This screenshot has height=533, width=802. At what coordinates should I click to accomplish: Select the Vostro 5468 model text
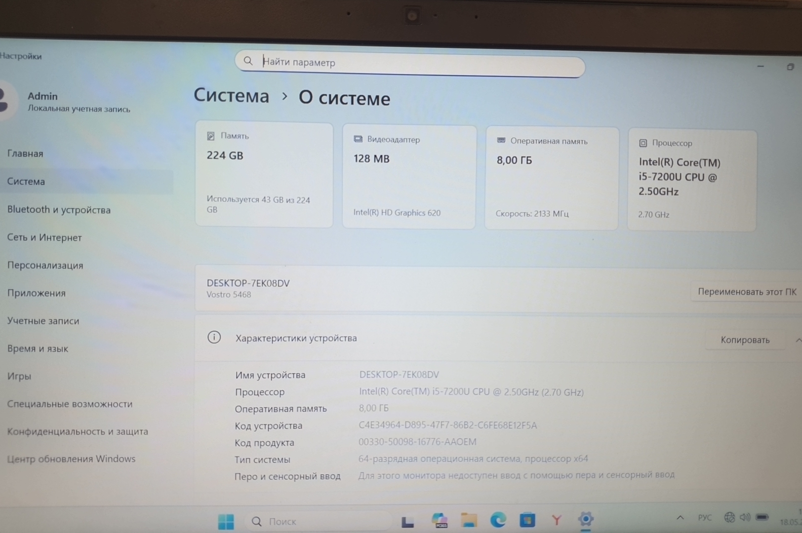pos(229,295)
